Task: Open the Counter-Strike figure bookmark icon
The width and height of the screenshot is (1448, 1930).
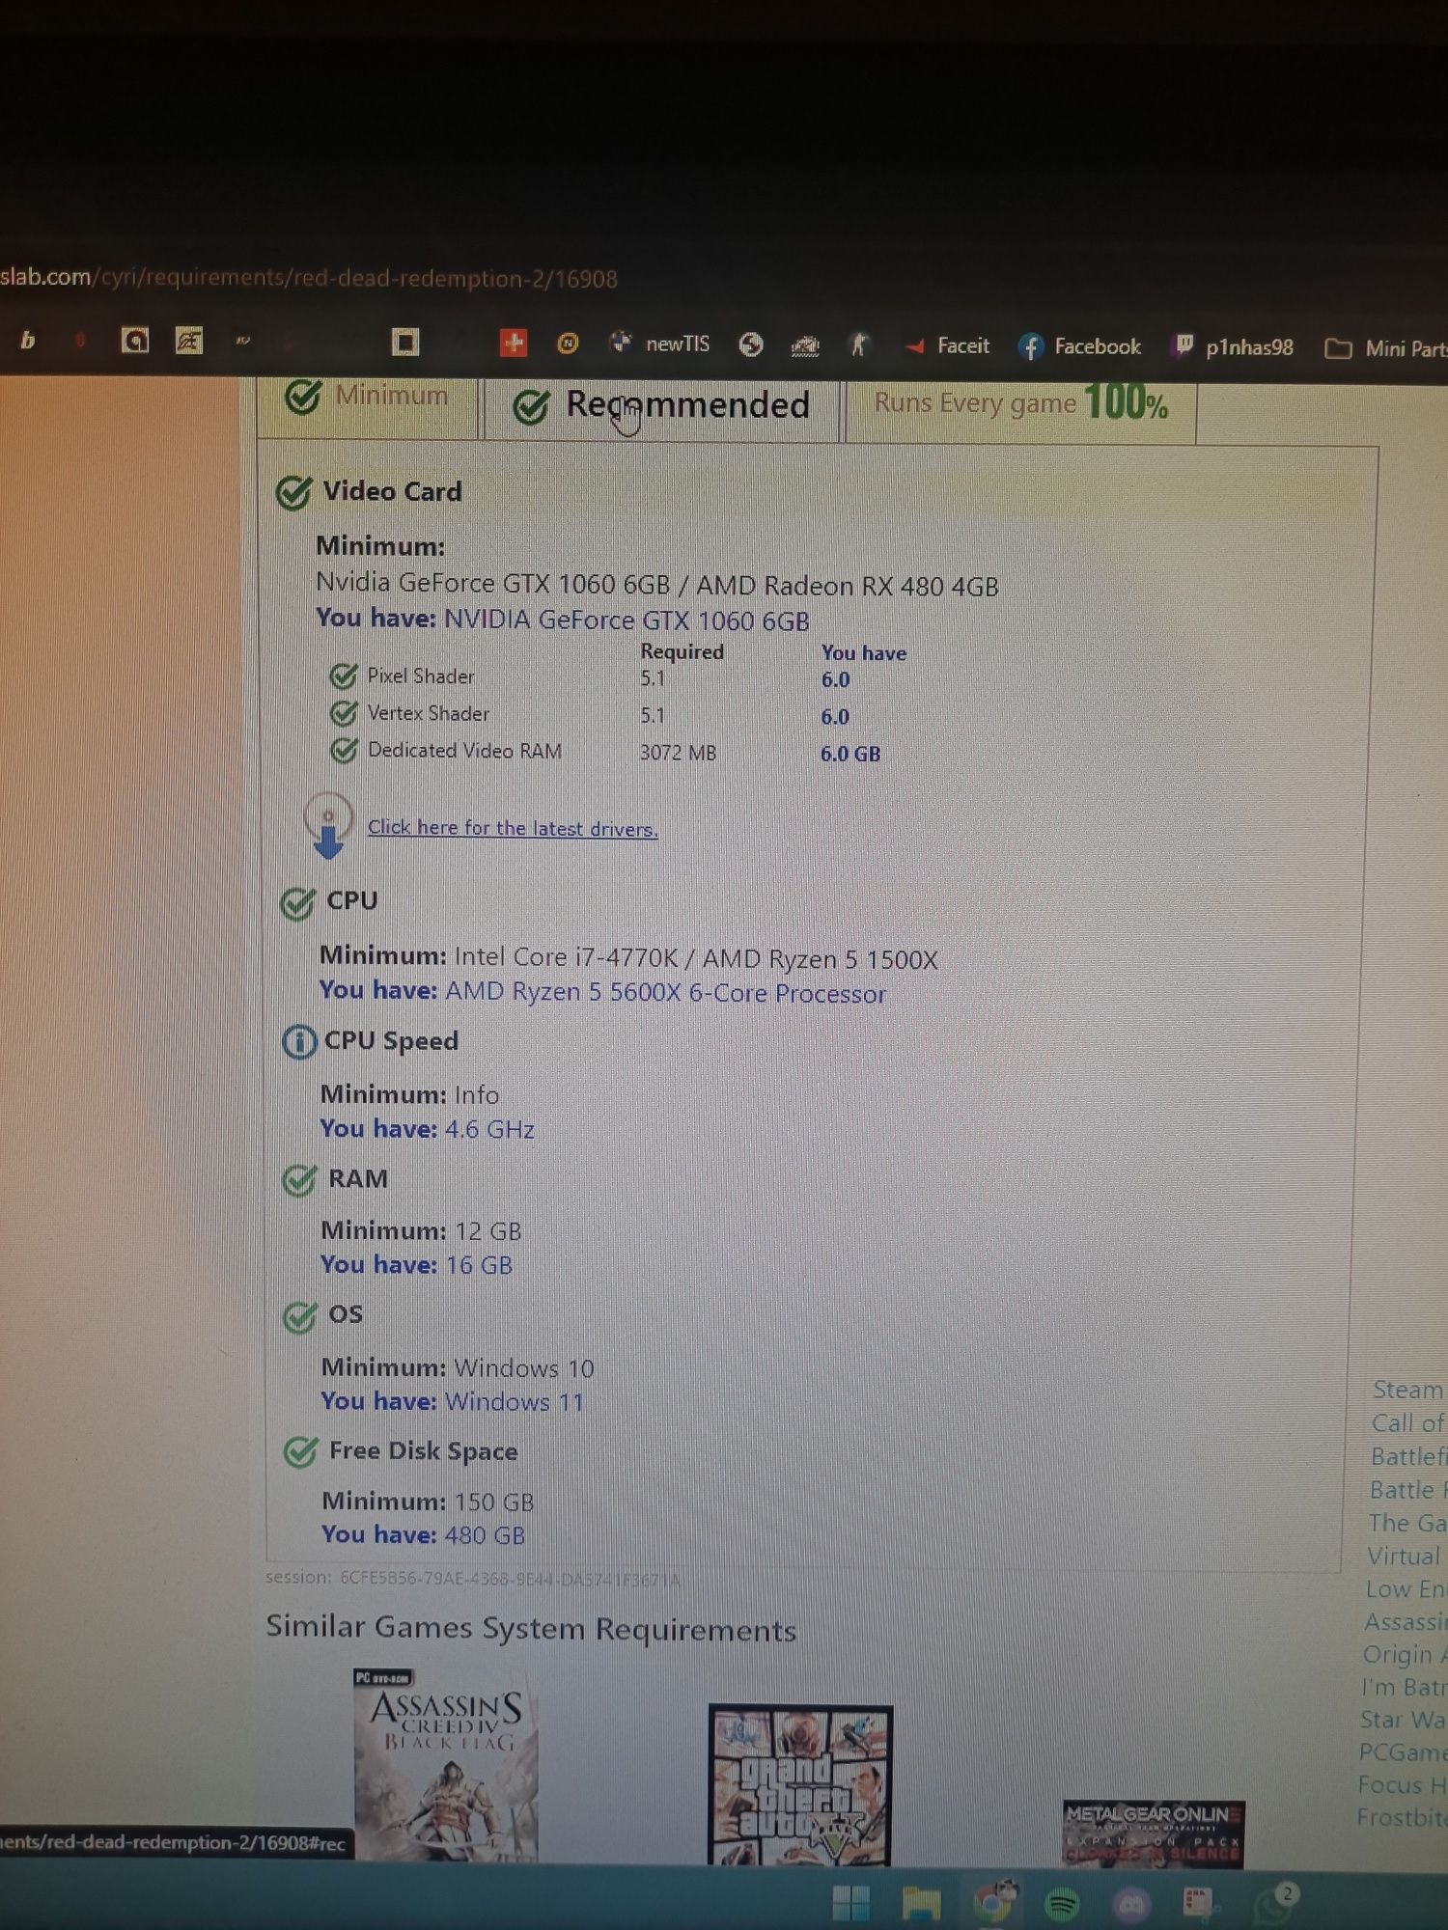Action: click(x=858, y=345)
